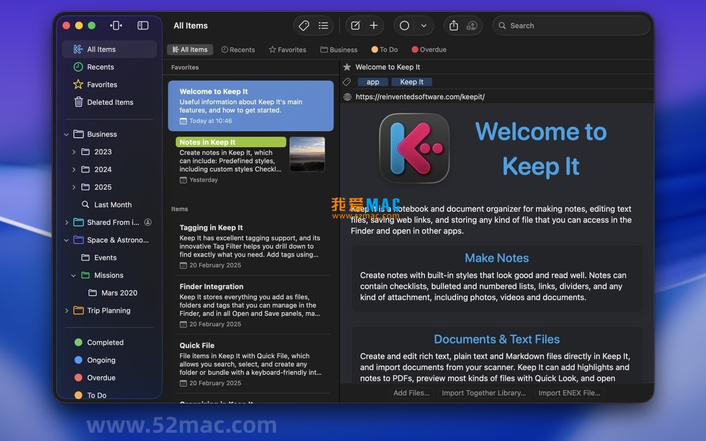Collapse the Space & Astronomy folder
Screen dimensions: 706x441
(66, 240)
